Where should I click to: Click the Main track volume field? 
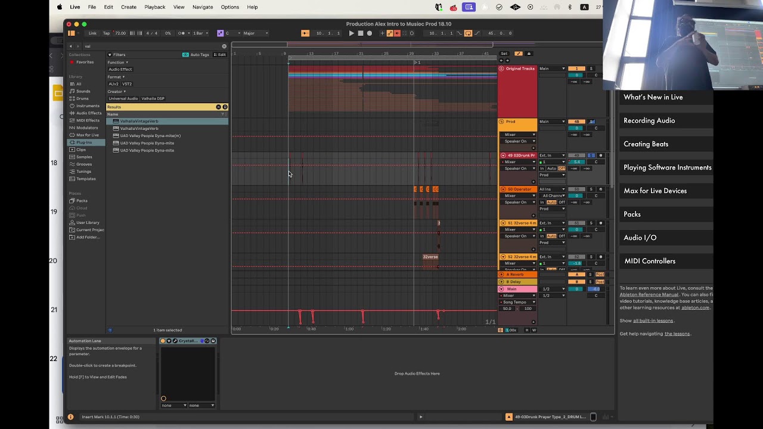[x=576, y=289]
